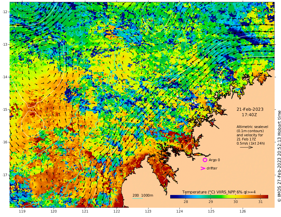Click the latitude axis label -15
281x217 pixels.
point(4,109)
